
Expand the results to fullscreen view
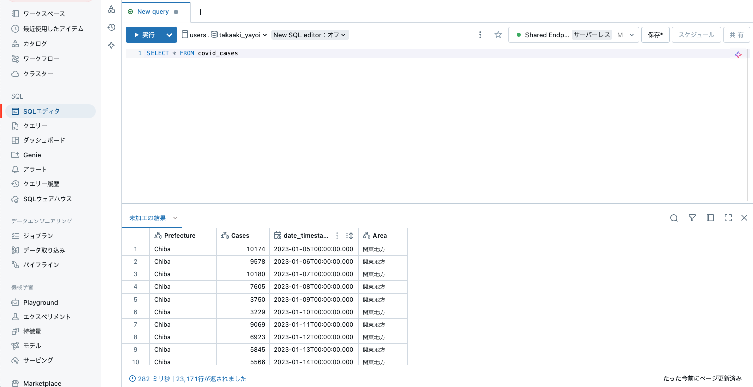pyautogui.click(x=728, y=218)
